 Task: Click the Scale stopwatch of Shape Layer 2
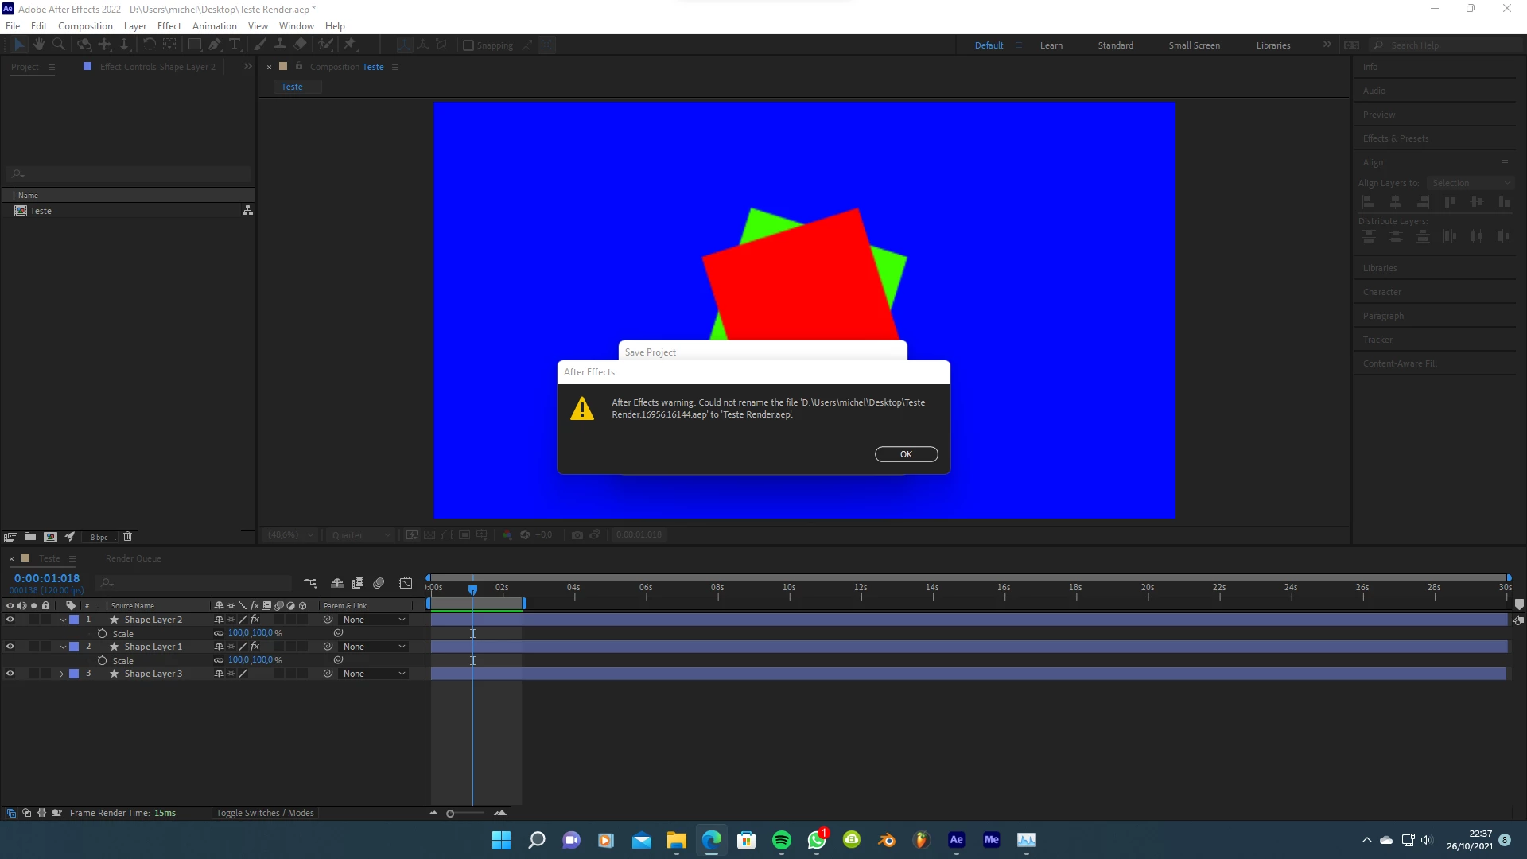coord(103,633)
